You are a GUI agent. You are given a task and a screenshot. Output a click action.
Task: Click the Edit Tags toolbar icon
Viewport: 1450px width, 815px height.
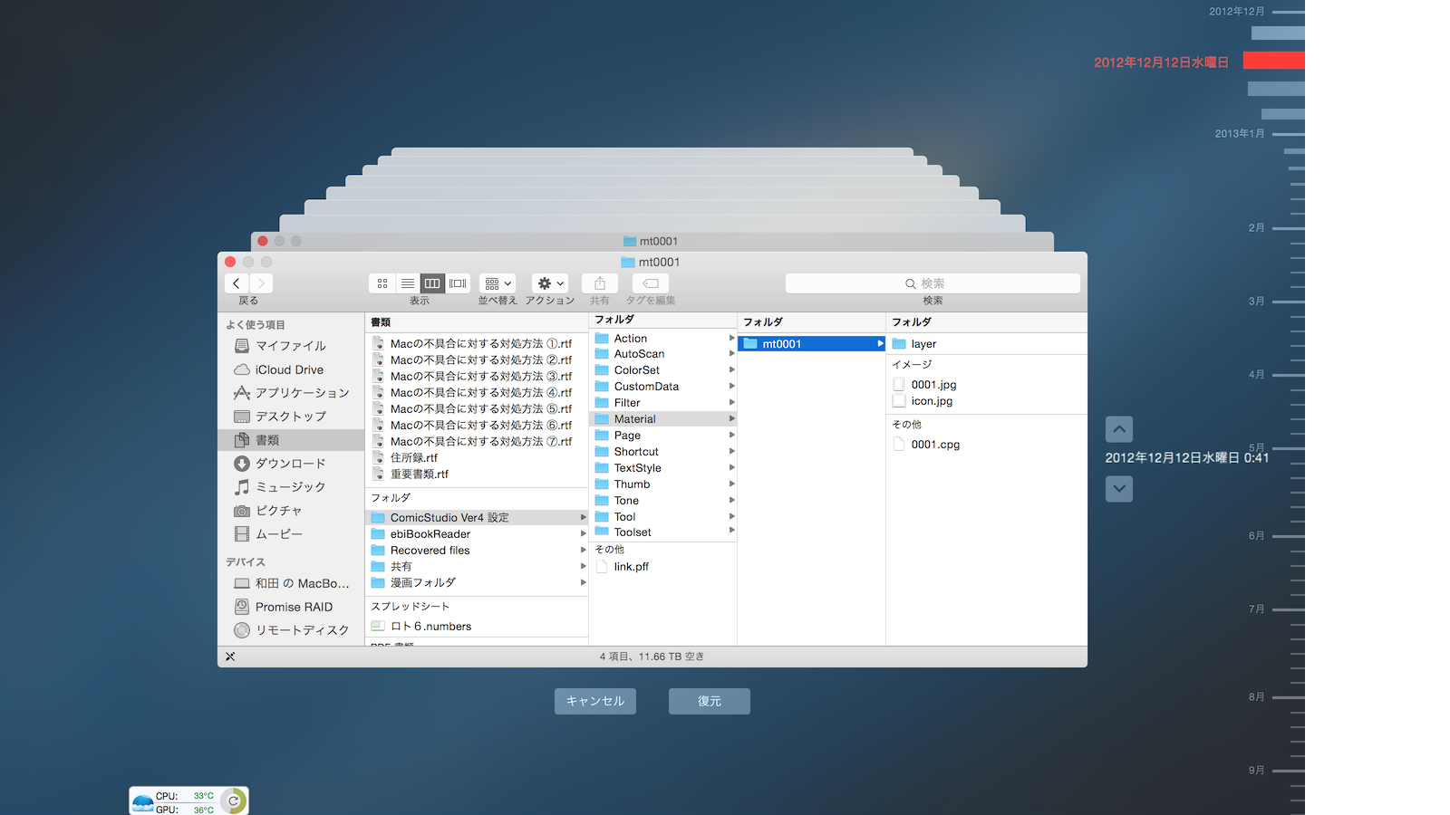(651, 283)
